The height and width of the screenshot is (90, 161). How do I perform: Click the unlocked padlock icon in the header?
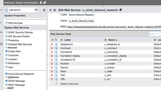[x=45, y=2]
